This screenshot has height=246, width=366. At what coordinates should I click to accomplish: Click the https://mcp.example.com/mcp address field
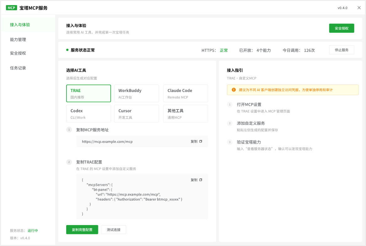pyautogui.click(x=142, y=141)
